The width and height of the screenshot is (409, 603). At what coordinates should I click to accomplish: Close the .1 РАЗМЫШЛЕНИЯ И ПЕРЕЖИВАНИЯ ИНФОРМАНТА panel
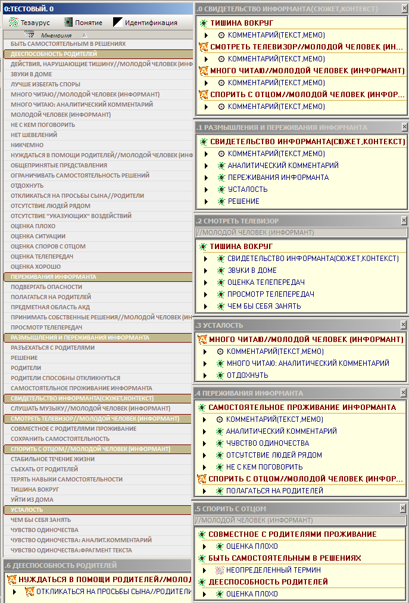[x=404, y=127]
